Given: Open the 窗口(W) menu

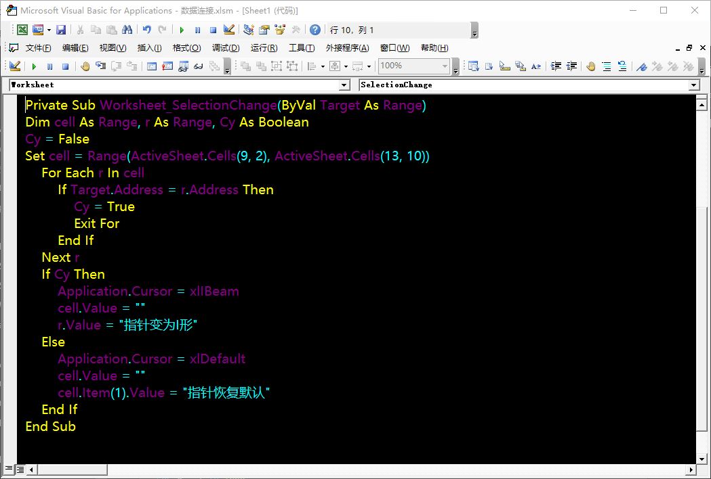Looking at the screenshot, I should click(x=395, y=48).
